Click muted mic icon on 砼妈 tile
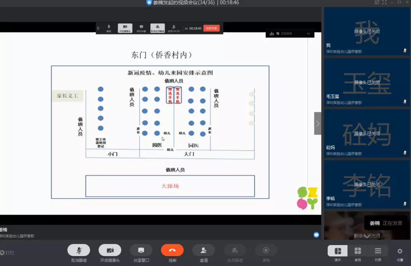411x266 pixels. pos(405,153)
